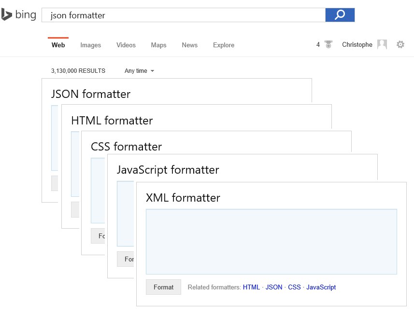Click the blue search magnifier button

click(340, 15)
